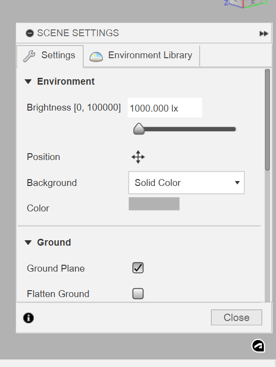Image resolution: width=276 pixels, height=367 pixels.
Task: Click the double-arrow expand icon in header
Action: (264, 34)
